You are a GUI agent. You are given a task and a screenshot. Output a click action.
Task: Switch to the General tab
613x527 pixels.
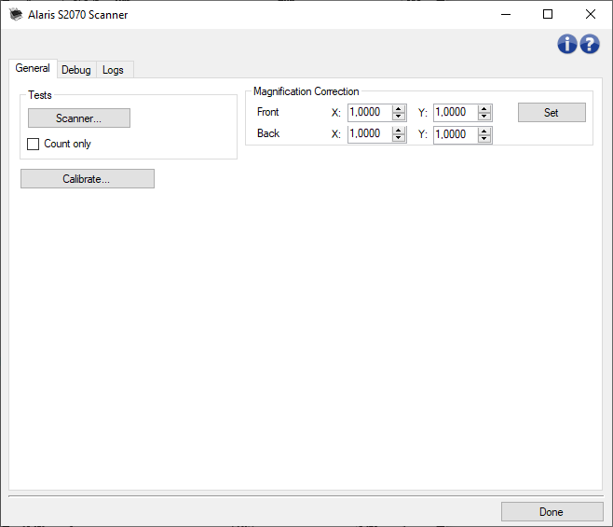tap(33, 68)
